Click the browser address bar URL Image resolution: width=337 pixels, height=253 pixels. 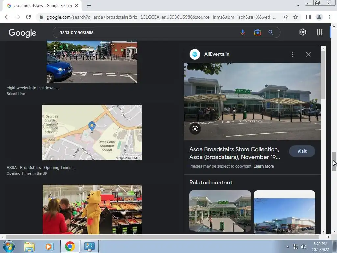point(161,17)
